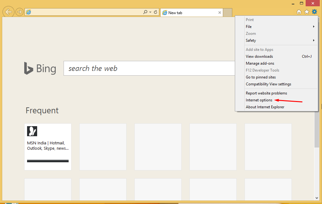Open a new blank tab button

pyautogui.click(x=228, y=13)
